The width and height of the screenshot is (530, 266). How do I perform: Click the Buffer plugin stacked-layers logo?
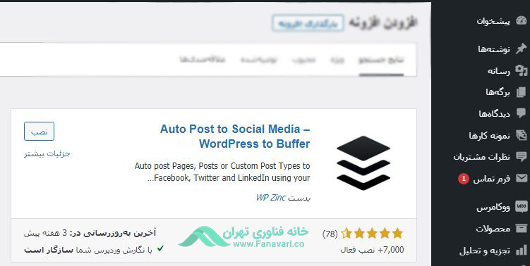point(363,163)
